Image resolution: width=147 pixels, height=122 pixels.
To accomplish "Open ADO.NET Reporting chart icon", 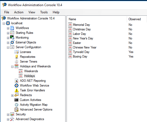I will click(x=17, y=81).
